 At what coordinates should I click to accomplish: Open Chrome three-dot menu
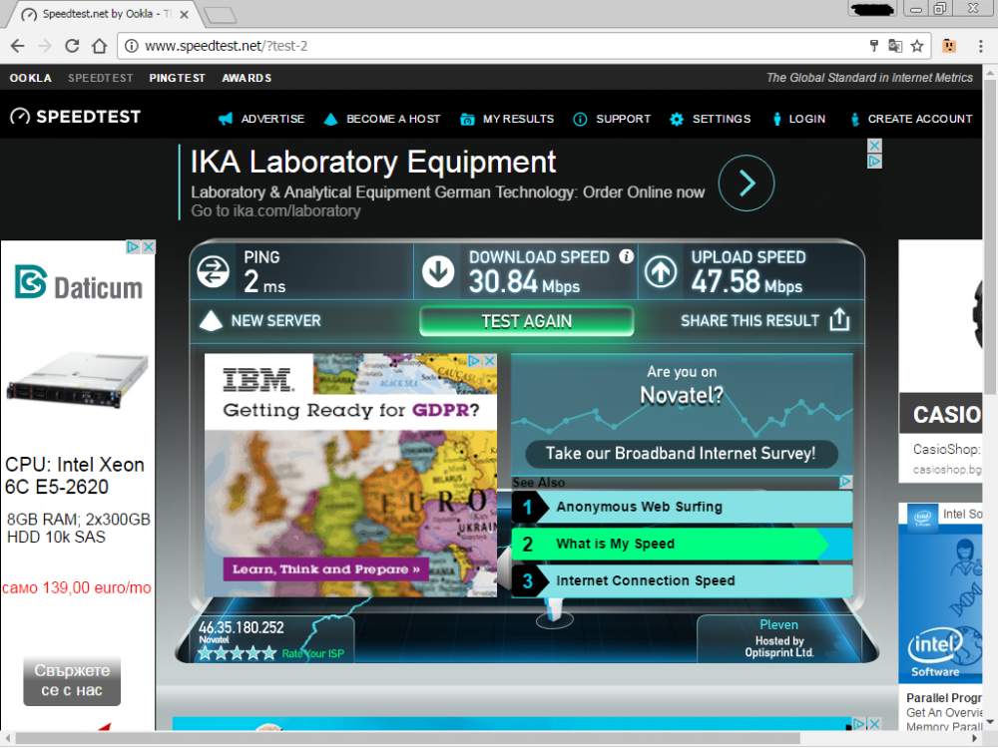[x=980, y=46]
